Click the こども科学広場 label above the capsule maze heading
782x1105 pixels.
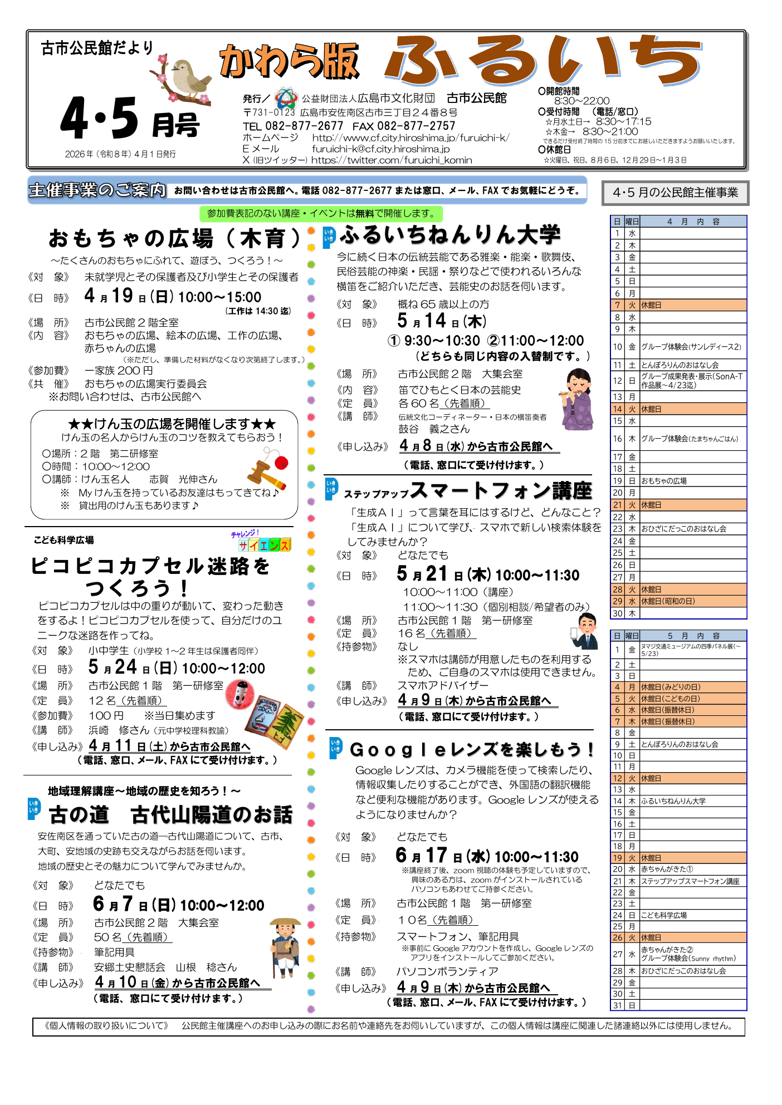[63, 540]
